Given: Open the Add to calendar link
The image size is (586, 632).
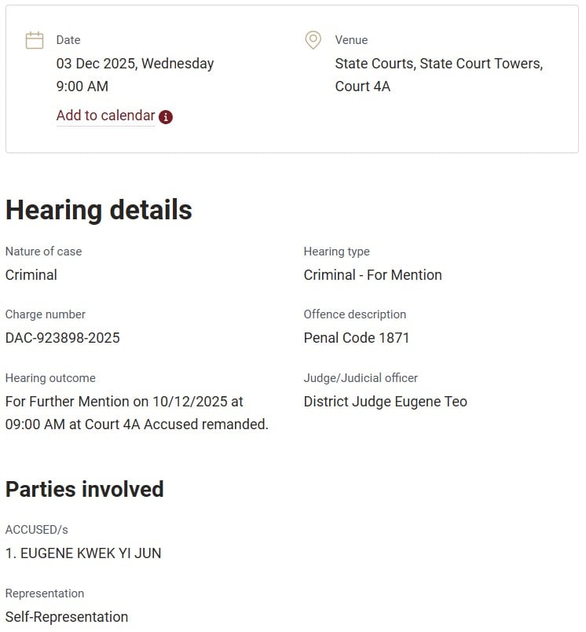Looking at the screenshot, I should 105,116.
